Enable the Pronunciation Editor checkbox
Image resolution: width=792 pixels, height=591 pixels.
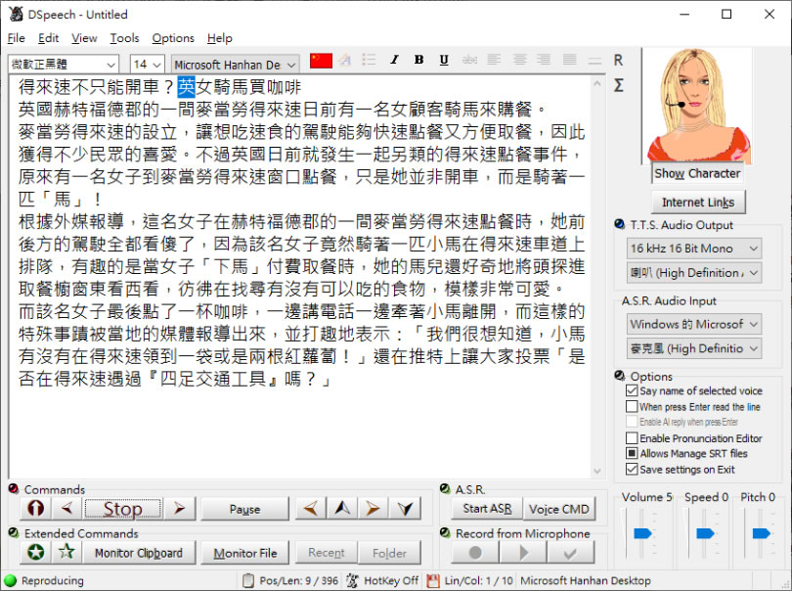(632, 438)
